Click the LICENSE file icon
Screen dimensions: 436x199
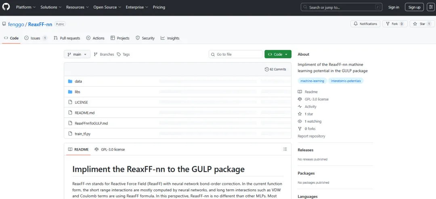tap(70, 102)
